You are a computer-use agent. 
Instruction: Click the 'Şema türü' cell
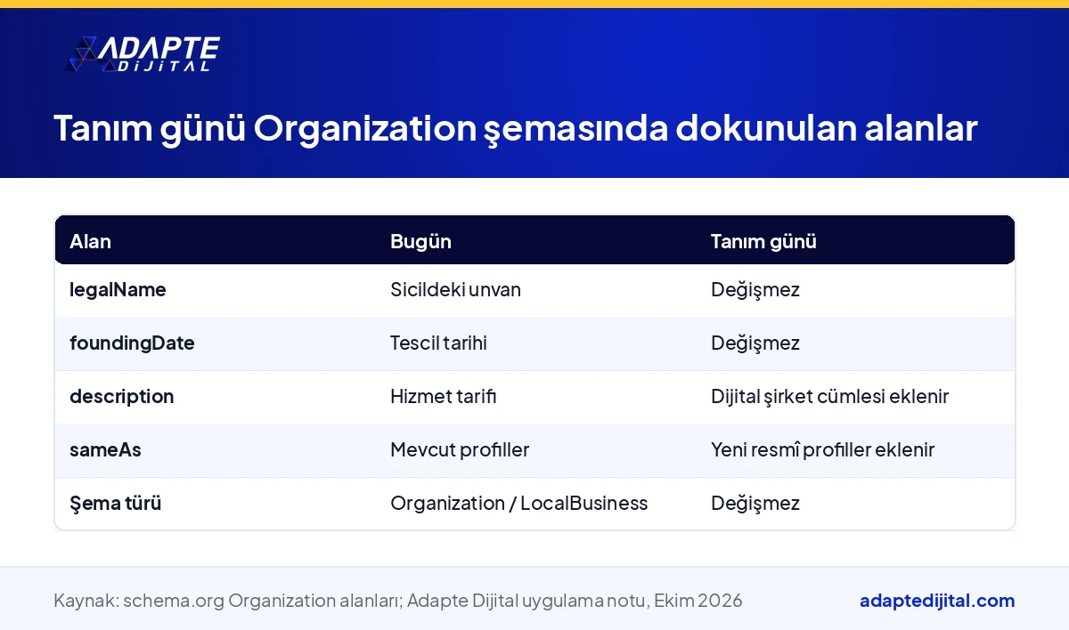[x=116, y=504]
